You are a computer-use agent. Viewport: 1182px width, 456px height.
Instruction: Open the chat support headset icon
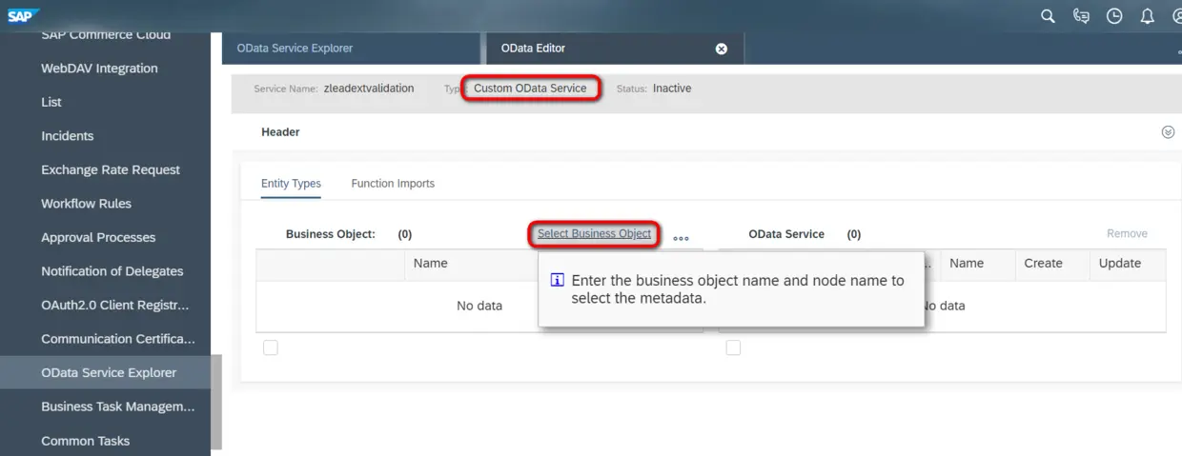(x=1081, y=16)
